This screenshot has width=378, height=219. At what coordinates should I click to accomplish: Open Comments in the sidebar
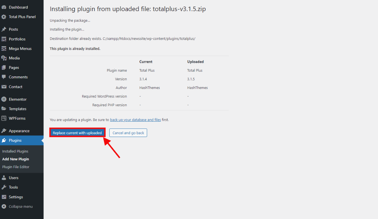tap(18, 77)
